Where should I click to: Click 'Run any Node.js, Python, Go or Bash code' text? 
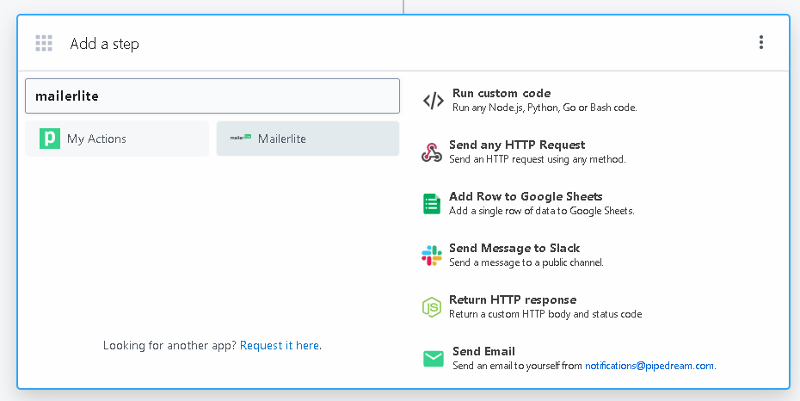(545, 108)
